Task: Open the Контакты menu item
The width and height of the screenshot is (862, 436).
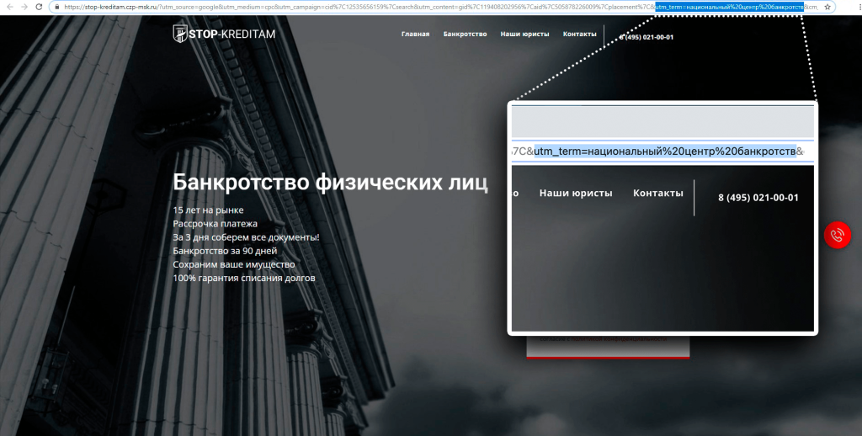Action: (x=579, y=34)
